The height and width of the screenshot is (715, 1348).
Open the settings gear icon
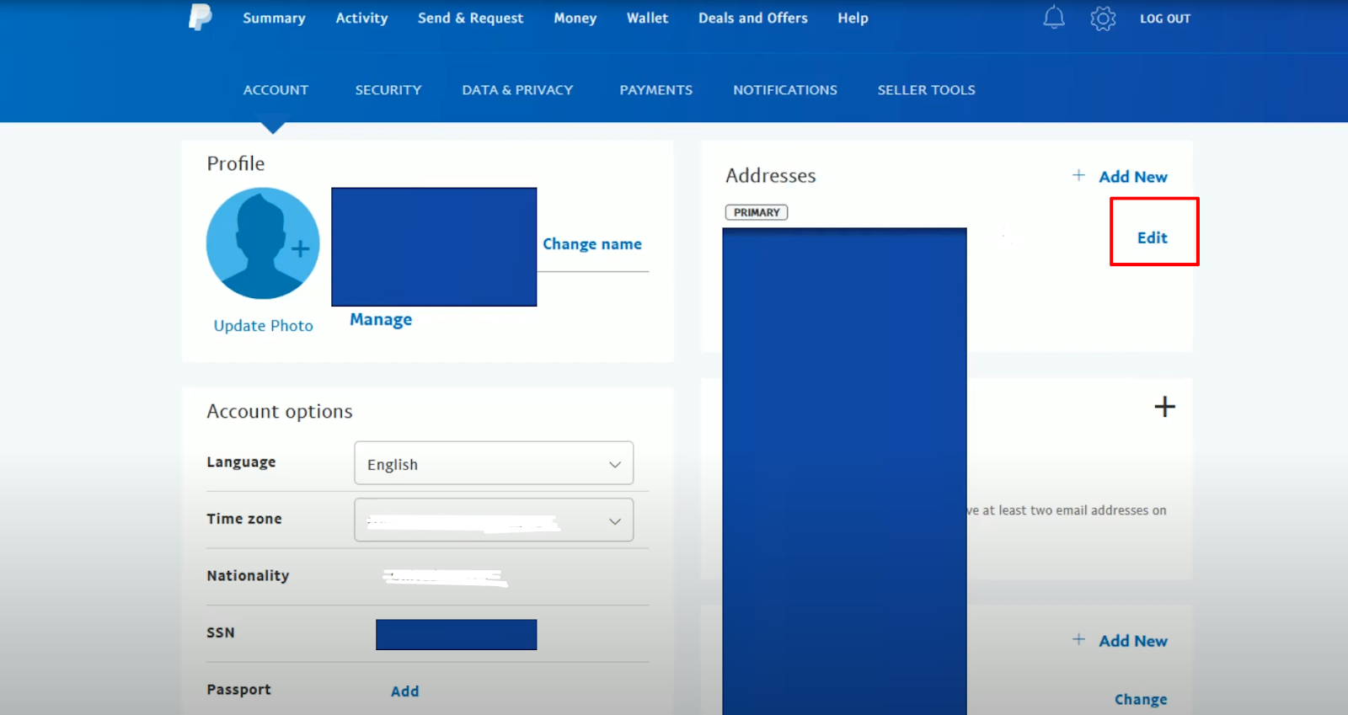[x=1102, y=19]
